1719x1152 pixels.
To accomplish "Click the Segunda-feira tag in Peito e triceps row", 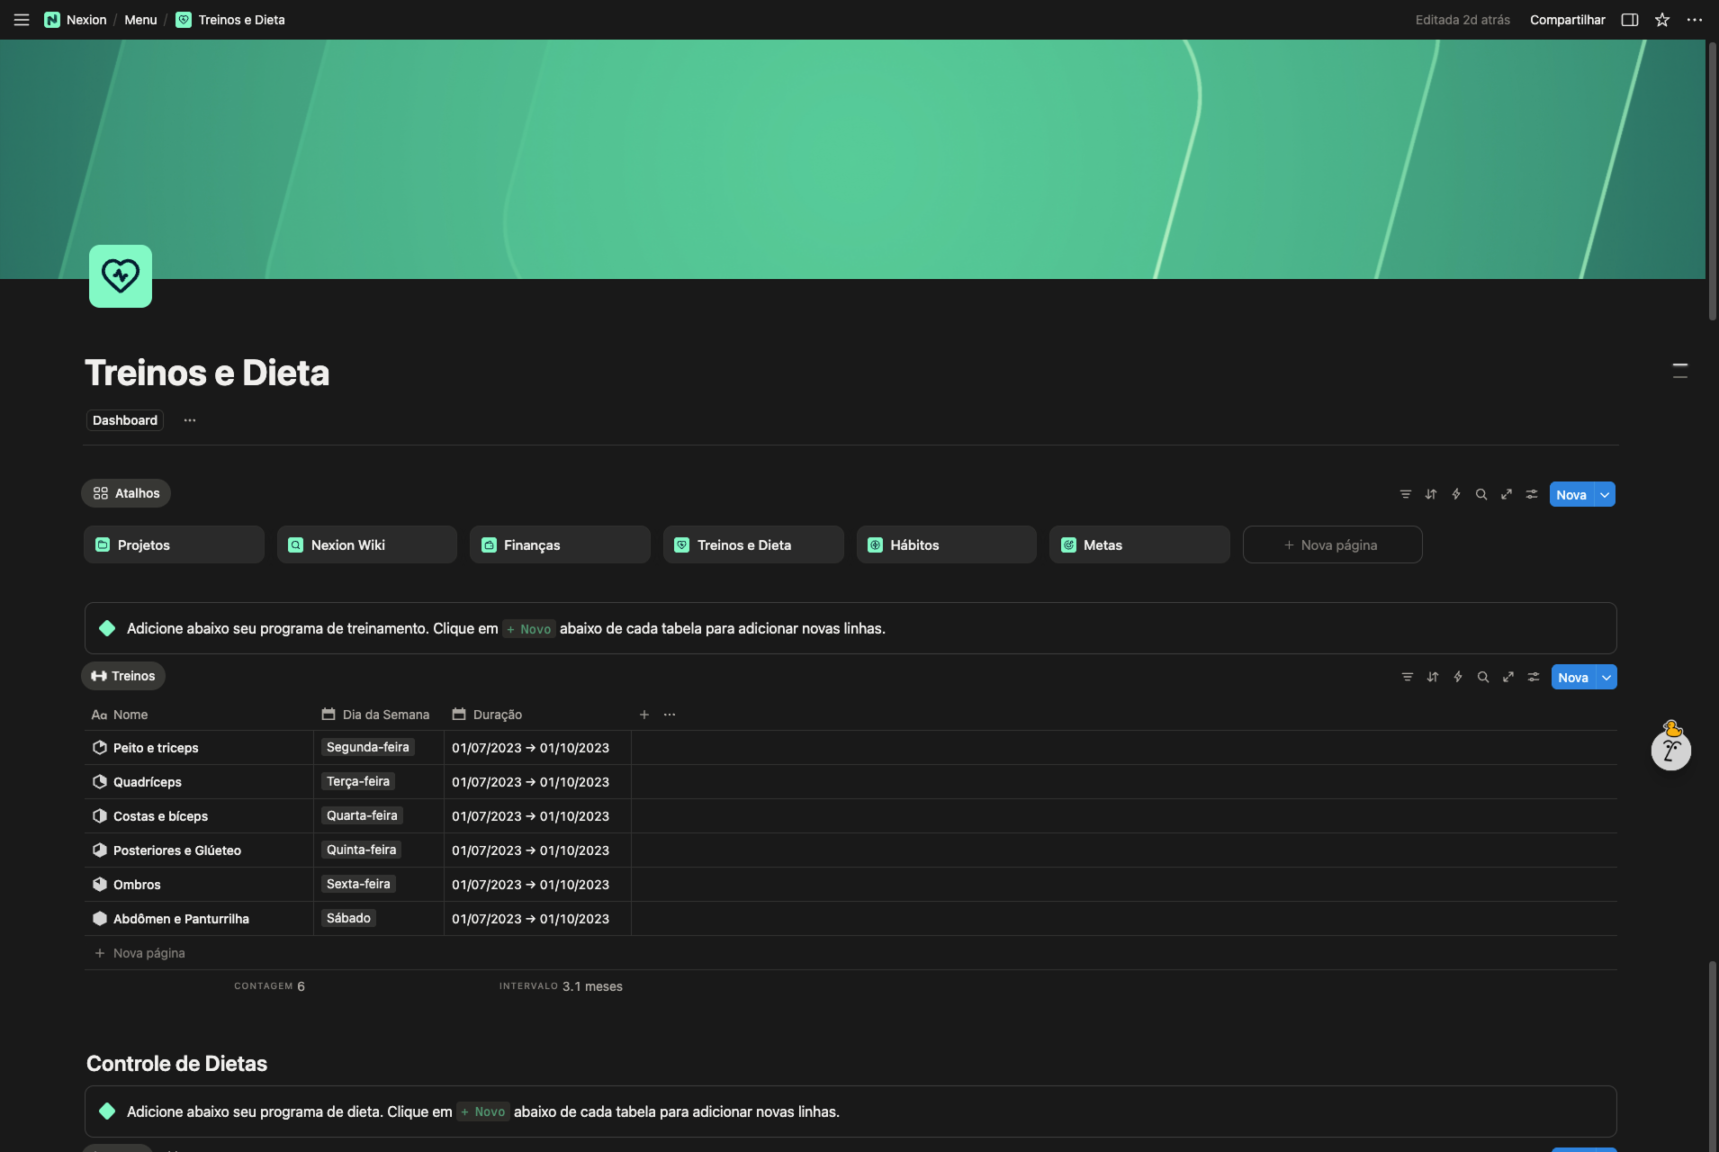I will tap(367, 747).
